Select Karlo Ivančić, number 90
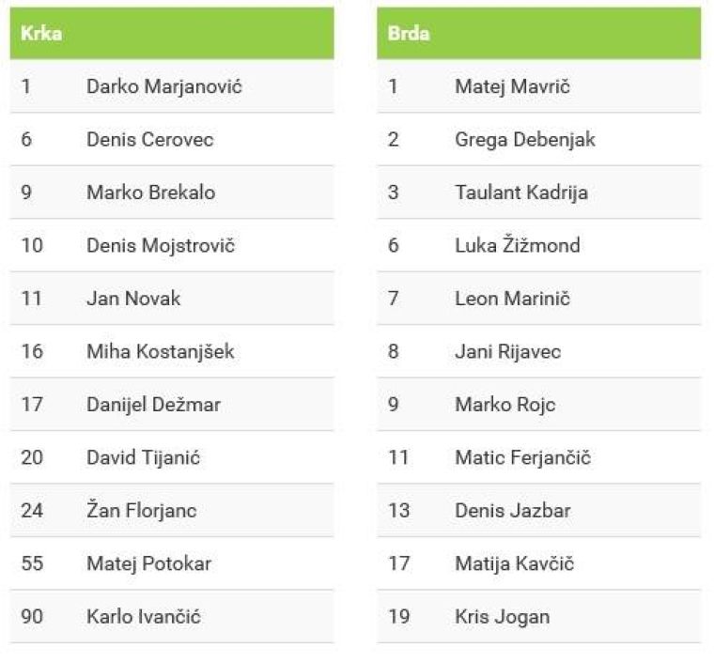Screen dimensions: 714x662 (x=143, y=617)
